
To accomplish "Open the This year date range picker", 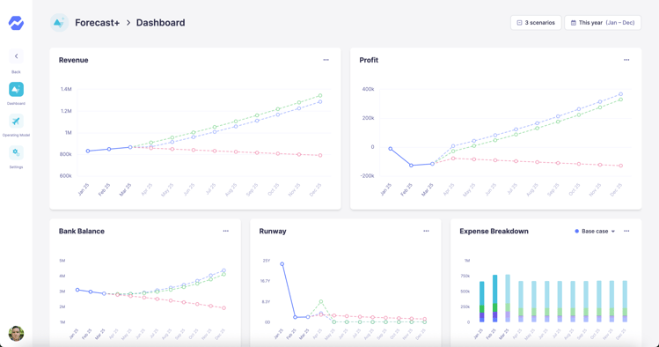I will (603, 23).
